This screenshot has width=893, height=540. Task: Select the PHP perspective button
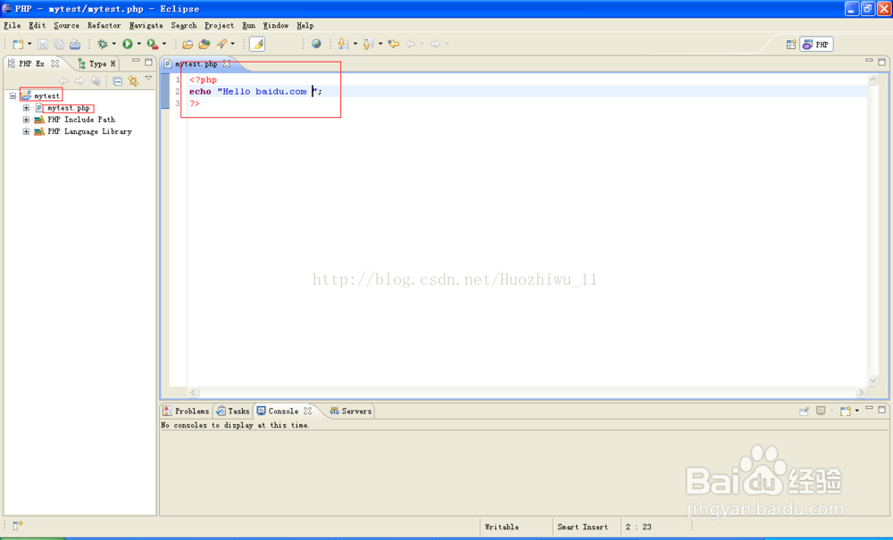point(816,45)
